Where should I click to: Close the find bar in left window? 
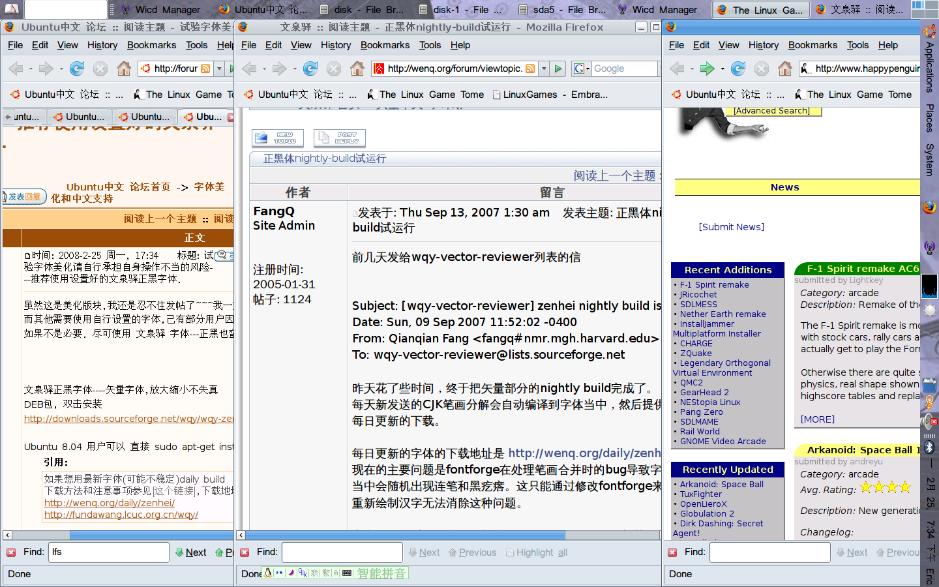pos(11,552)
